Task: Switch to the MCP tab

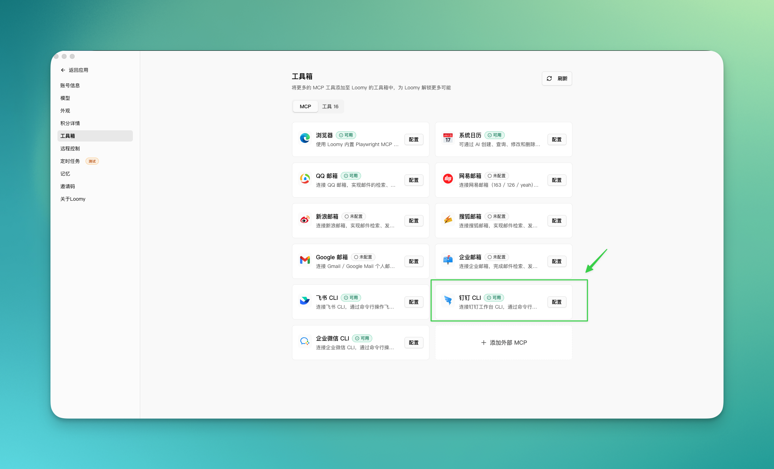Action: (305, 106)
